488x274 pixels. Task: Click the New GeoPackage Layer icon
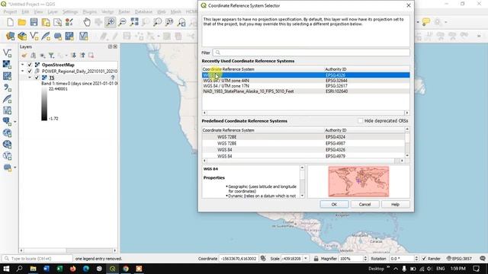pyautogui.click(x=22, y=36)
